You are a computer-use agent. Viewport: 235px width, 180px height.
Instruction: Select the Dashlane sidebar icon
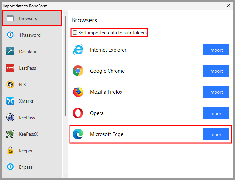coord(10,52)
